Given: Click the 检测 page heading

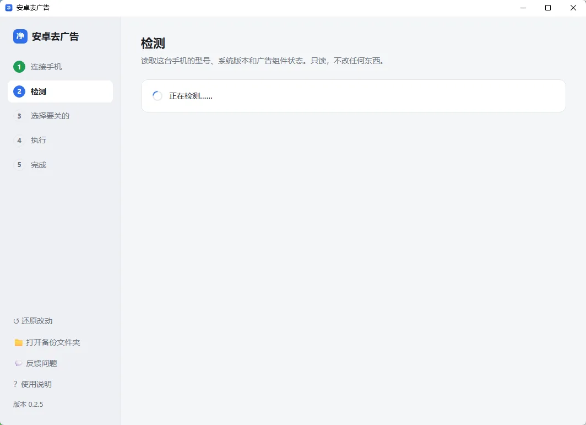Looking at the screenshot, I should [153, 44].
